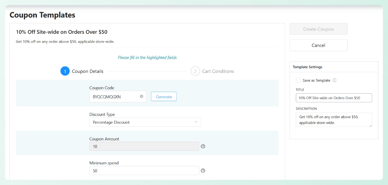Generate a new coupon code
Image resolution: width=388 pixels, height=185 pixels.
[164, 97]
